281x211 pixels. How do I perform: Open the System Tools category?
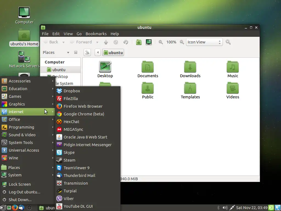(x=28, y=143)
